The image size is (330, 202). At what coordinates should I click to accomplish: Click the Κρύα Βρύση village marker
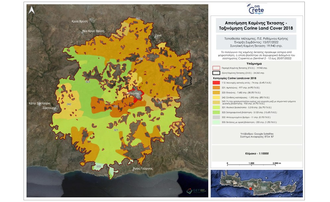point(90,19)
